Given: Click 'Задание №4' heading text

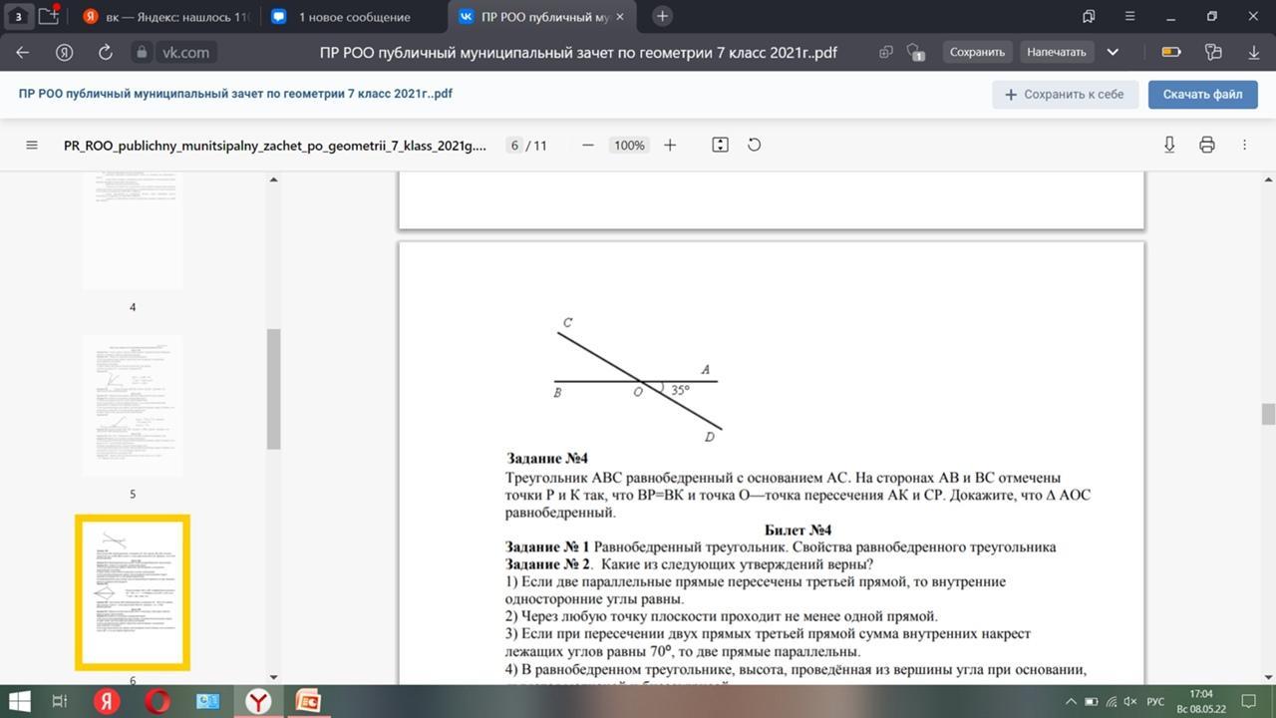Looking at the screenshot, I should (x=547, y=459).
